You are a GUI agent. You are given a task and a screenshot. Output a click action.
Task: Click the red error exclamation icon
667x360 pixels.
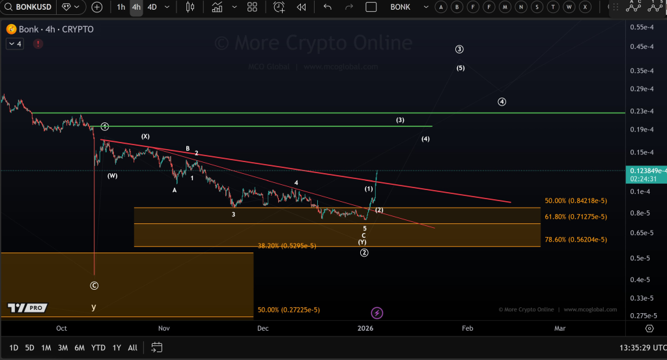click(38, 44)
